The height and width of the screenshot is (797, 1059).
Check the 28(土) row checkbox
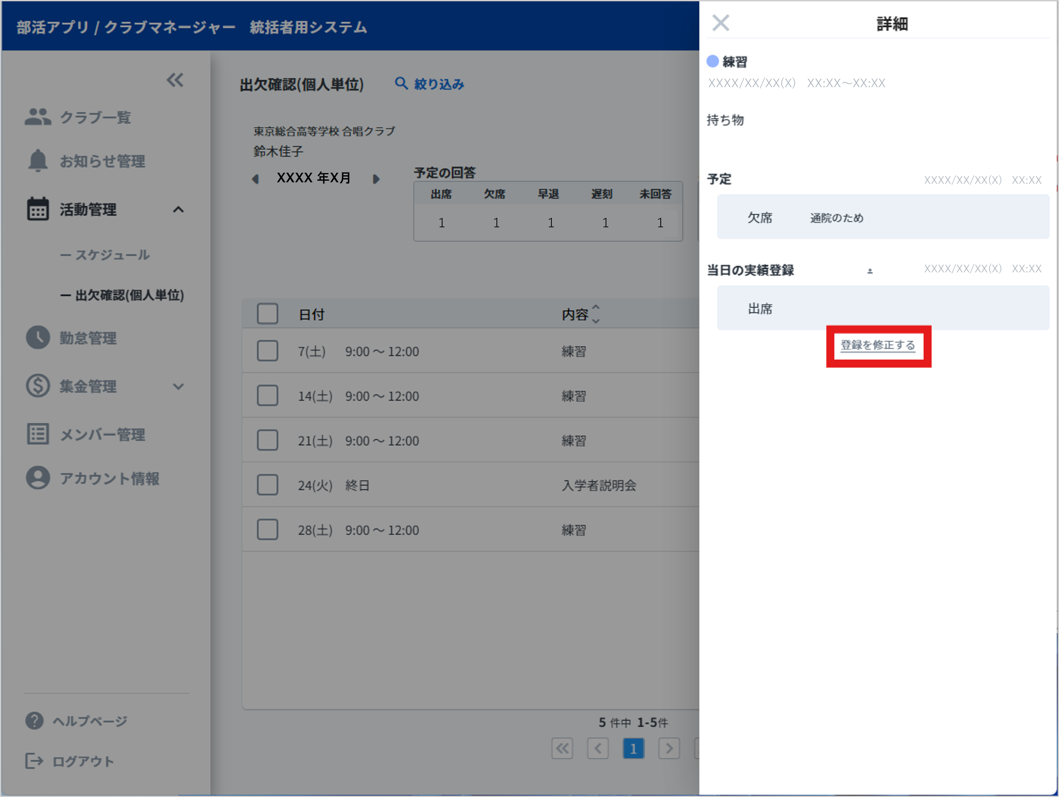coord(267,529)
